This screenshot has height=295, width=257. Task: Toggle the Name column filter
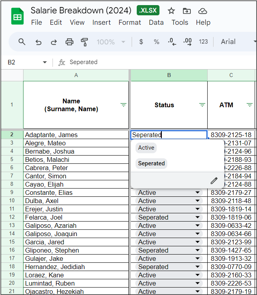(123, 105)
